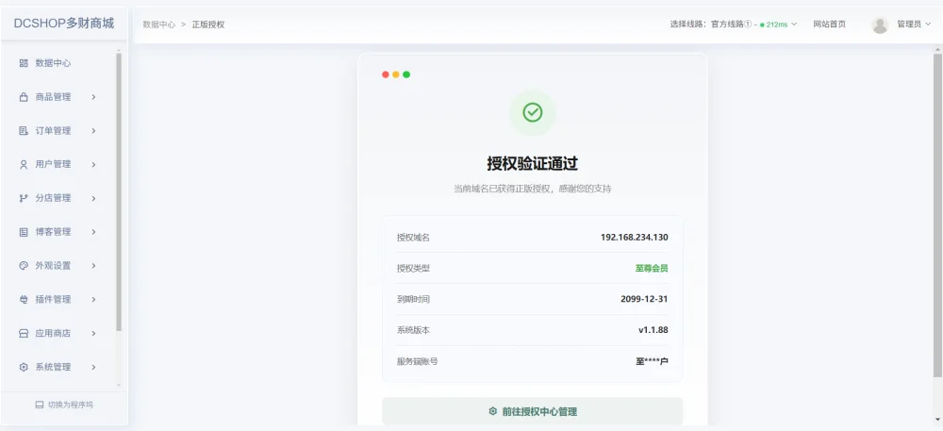This screenshot has width=943, height=431.
Task: Click the 前往授权中心管理 button
Action: point(532,412)
